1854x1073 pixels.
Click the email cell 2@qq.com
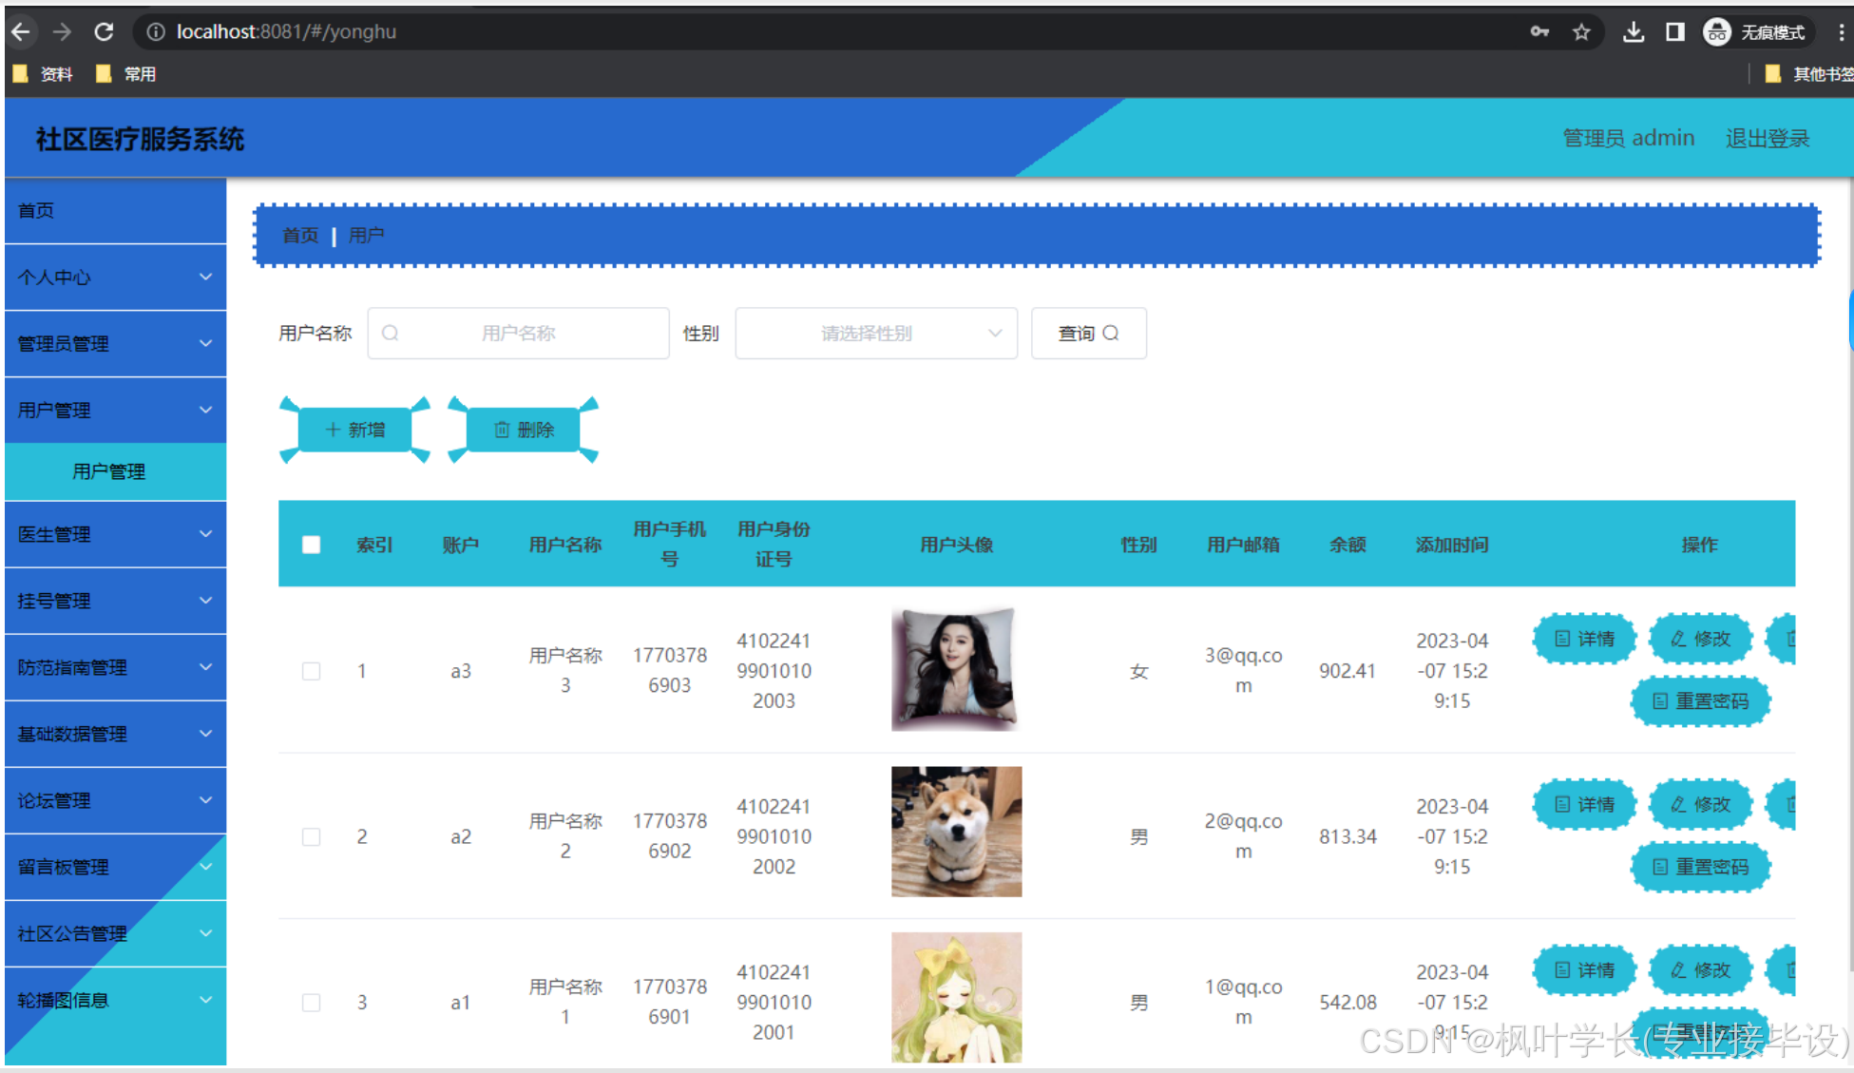pos(1243,836)
